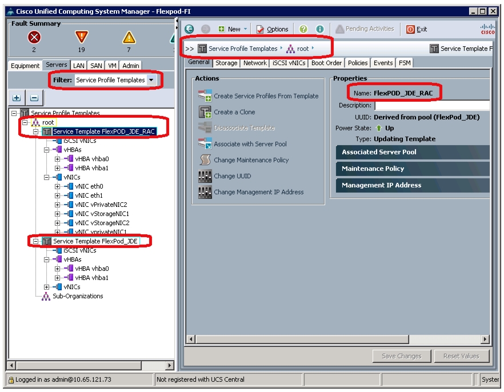Open the Network tab
Image resolution: width=504 pixels, height=392 pixels.
[255, 63]
